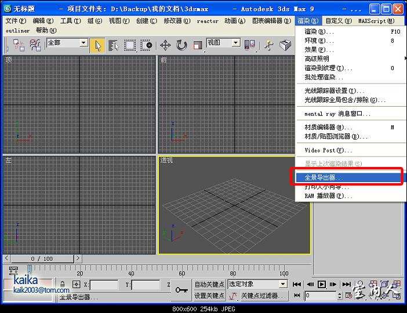
Task: Go to end of animation
Action: point(346,284)
